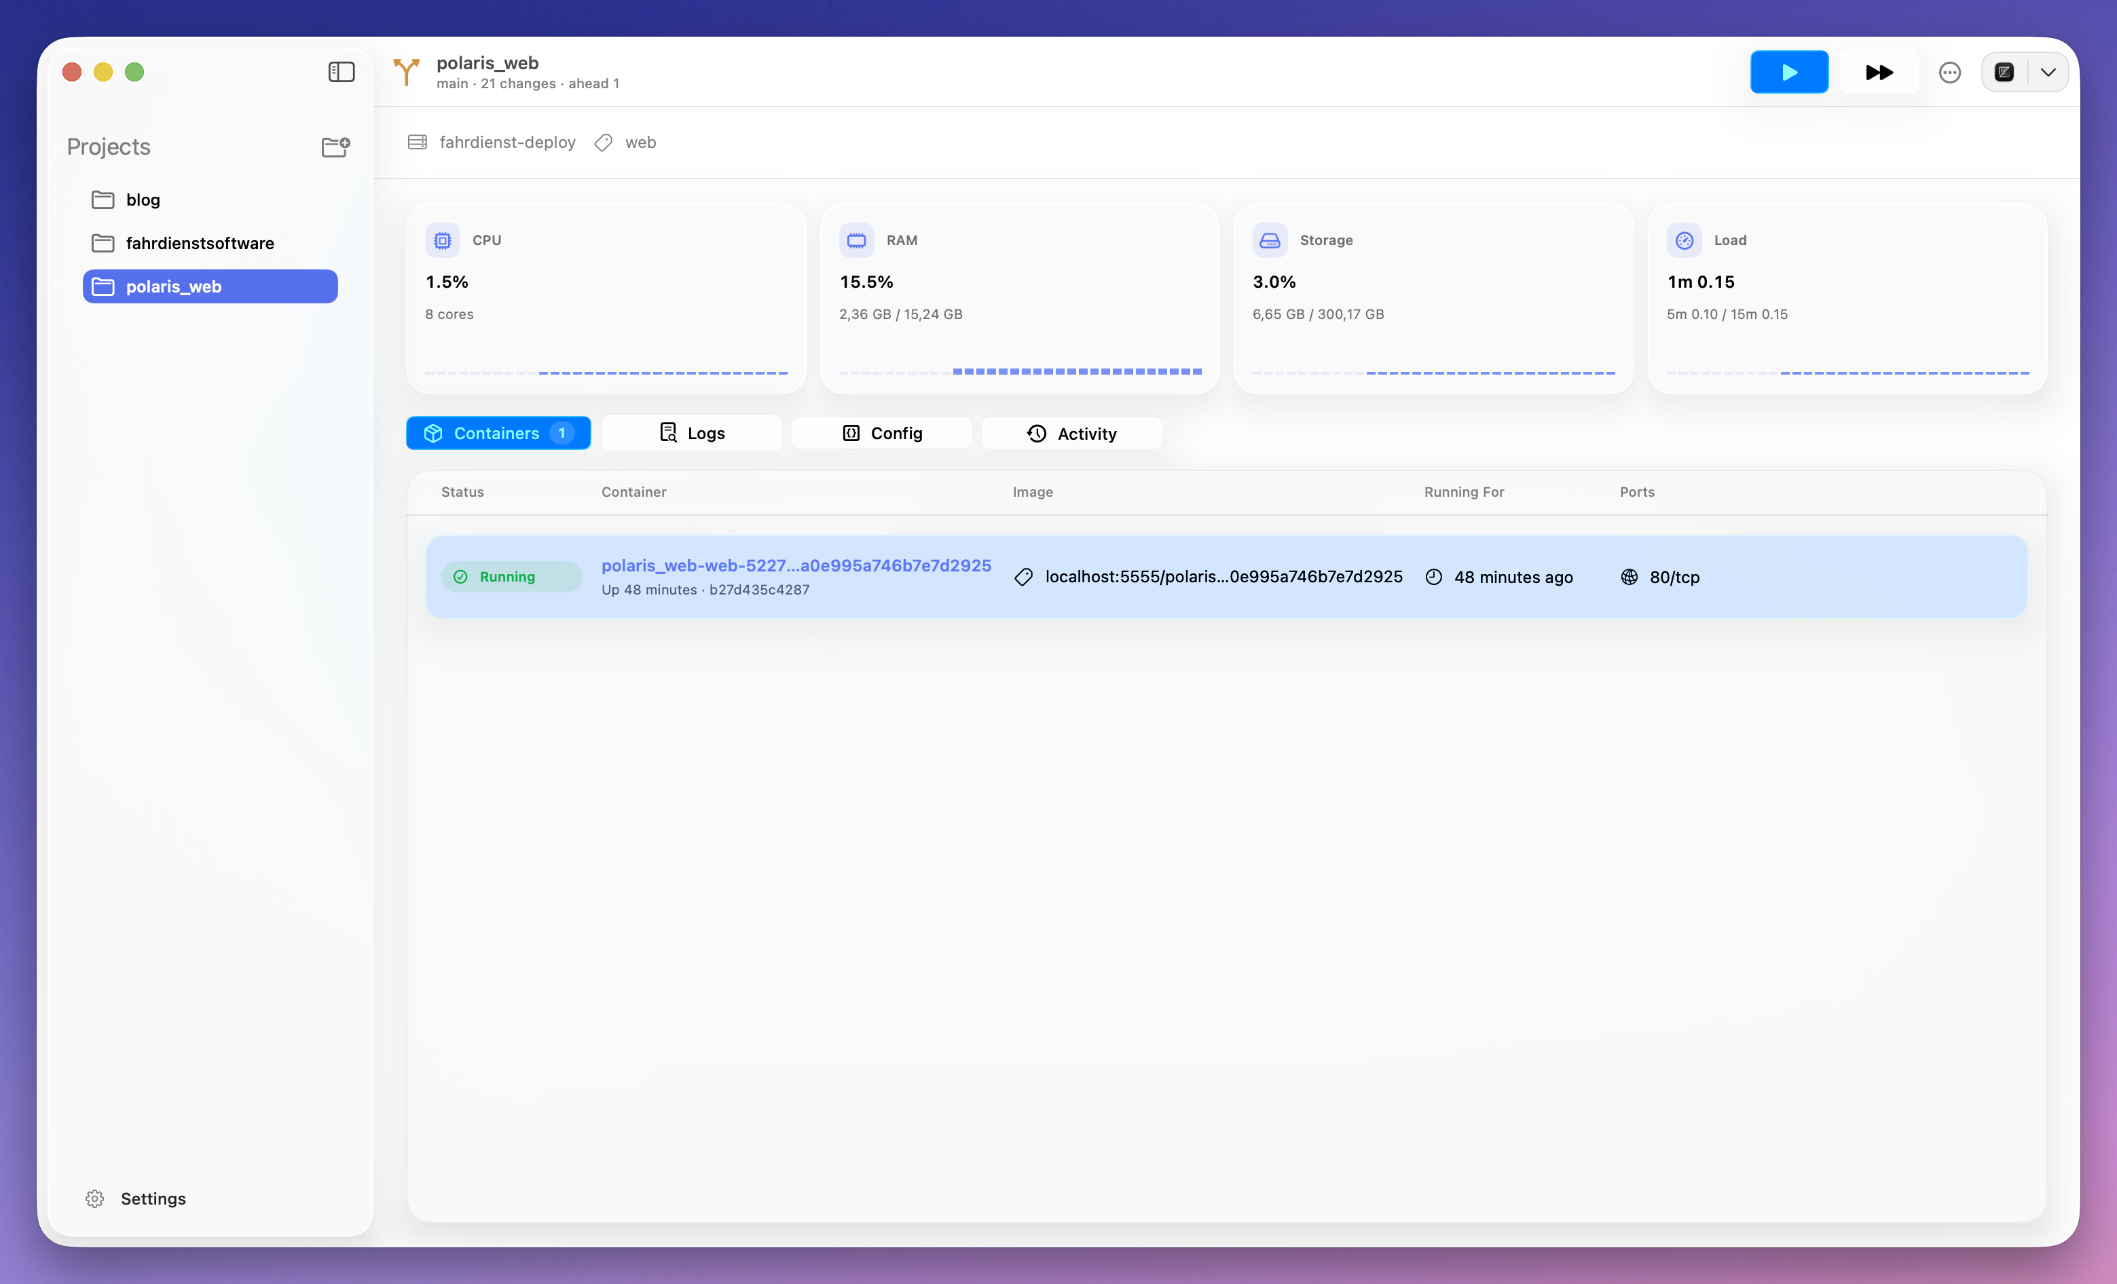Click the Ports column header
The height and width of the screenshot is (1284, 2117).
[x=1637, y=492]
